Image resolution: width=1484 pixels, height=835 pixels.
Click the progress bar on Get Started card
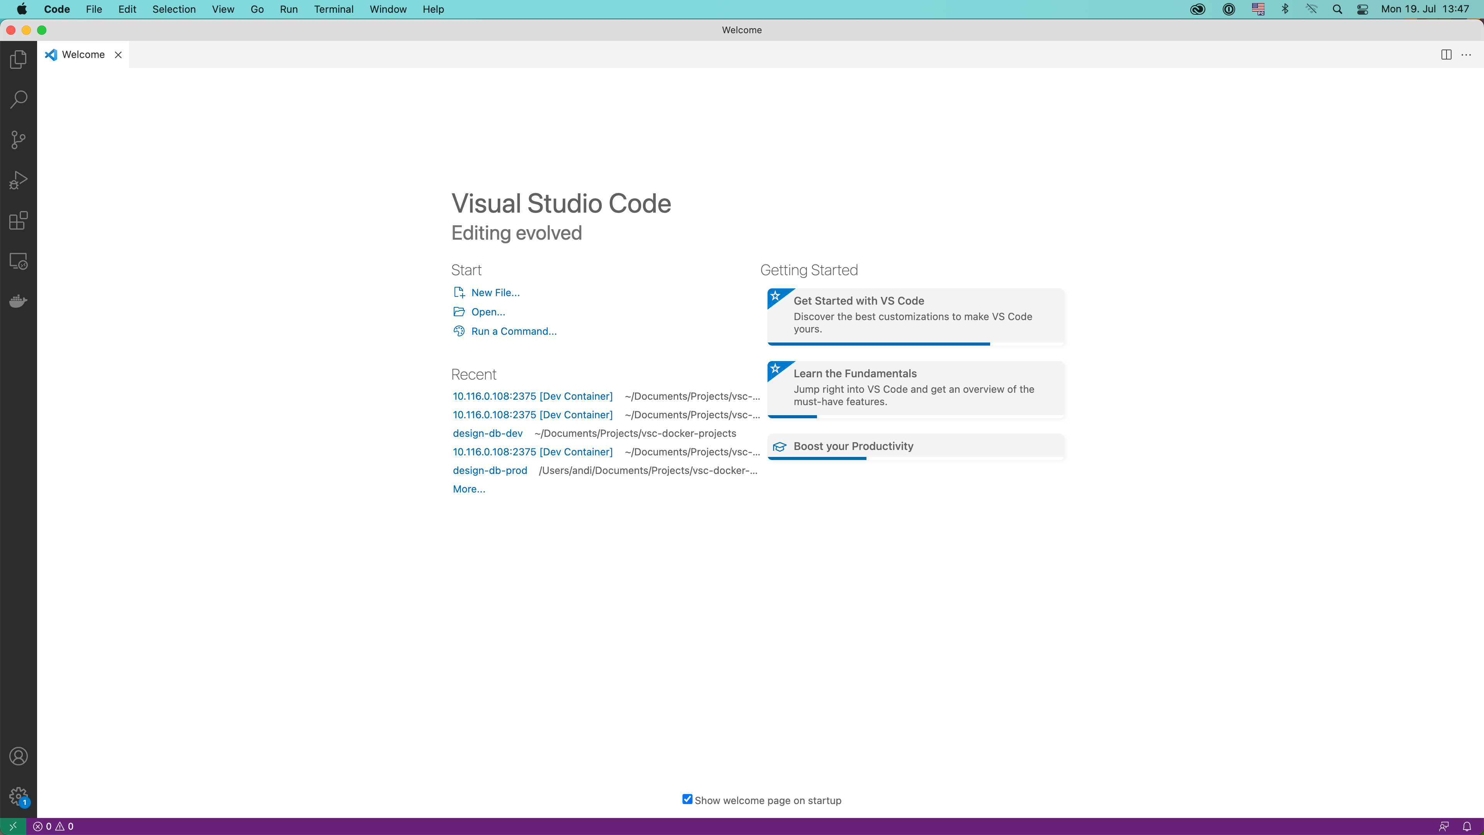[878, 344]
